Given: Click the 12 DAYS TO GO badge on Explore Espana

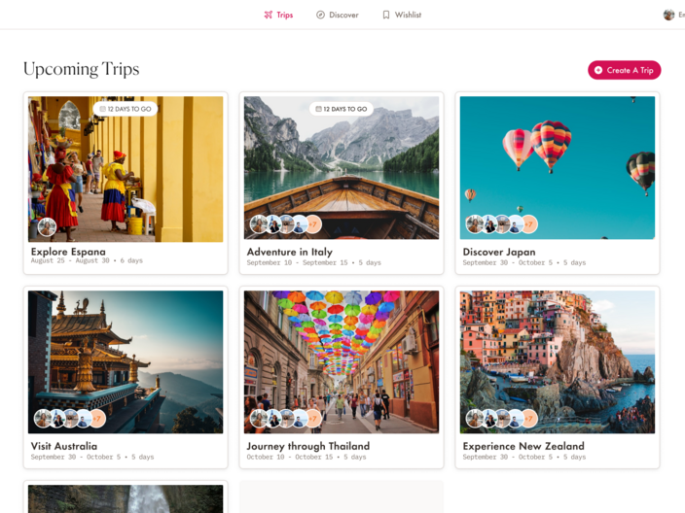Looking at the screenshot, I should coord(126,109).
